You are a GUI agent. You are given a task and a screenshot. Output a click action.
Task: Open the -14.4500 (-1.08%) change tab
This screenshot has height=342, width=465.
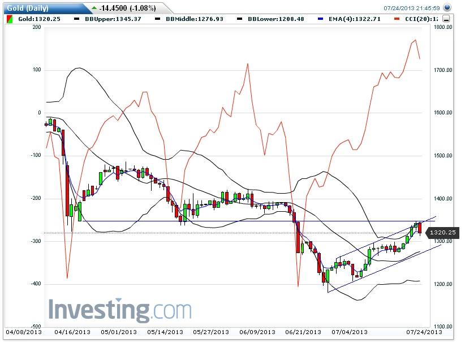(x=127, y=8)
